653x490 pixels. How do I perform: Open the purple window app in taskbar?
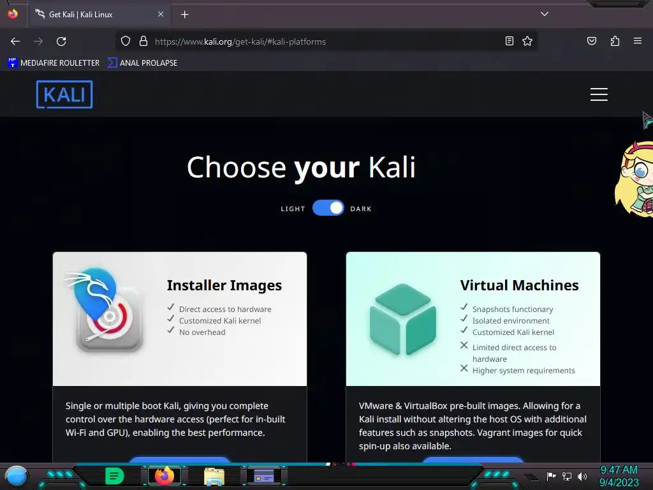pos(264,476)
